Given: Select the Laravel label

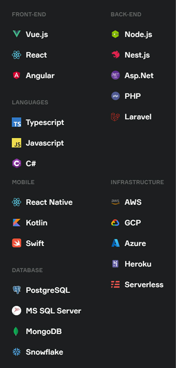Looking at the screenshot, I should click(138, 117).
